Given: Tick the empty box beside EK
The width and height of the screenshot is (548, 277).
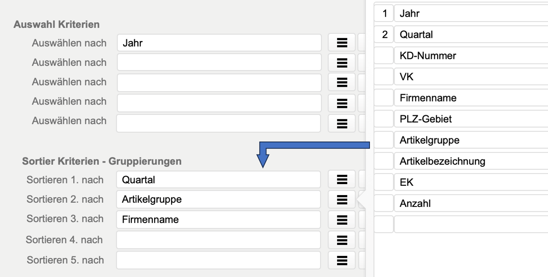Looking at the screenshot, I should (x=384, y=183).
